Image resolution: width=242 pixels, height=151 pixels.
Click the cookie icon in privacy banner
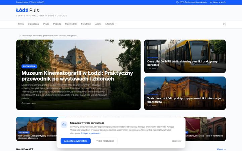pyautogui.click(x=64, y=124)
